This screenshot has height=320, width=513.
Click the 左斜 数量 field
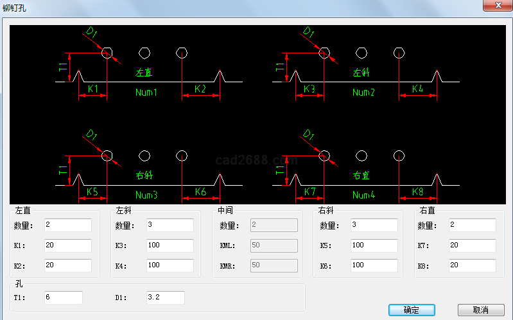pyautogui.click(x=170, y=225)
